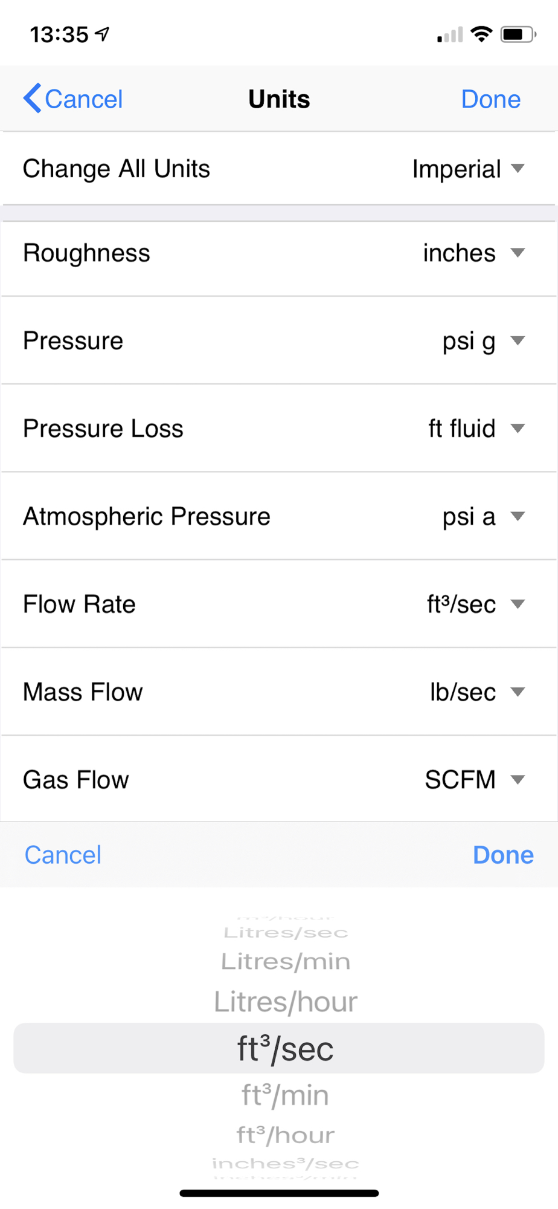Select Litres/hour in the picker wheel
Viewport: 558px width, 1209px height.
tap(285, 1002)
